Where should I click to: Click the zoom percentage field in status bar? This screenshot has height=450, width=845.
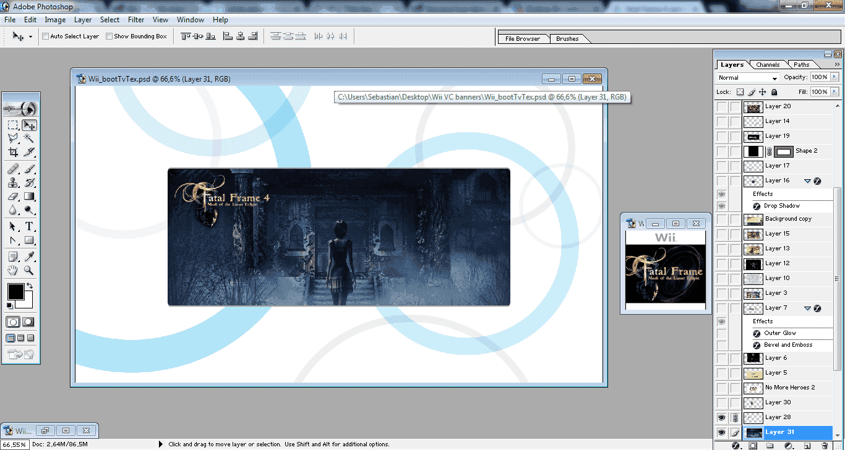[x=14, y=444]
